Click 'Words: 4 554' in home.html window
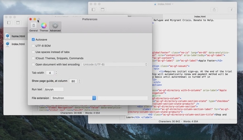Viewport: 243px width, 140px height. pyautogui.click(x=92, y=113)
